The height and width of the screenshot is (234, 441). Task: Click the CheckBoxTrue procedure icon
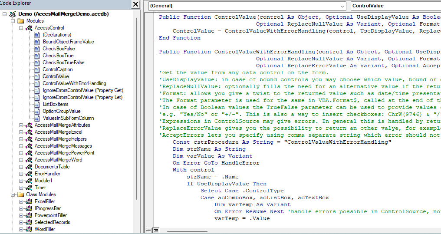coord(37,56)
